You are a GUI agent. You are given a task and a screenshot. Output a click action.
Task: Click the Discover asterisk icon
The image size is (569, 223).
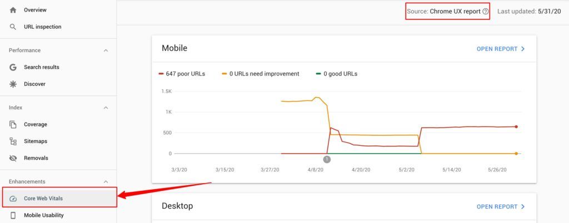(x=13, y=84)
